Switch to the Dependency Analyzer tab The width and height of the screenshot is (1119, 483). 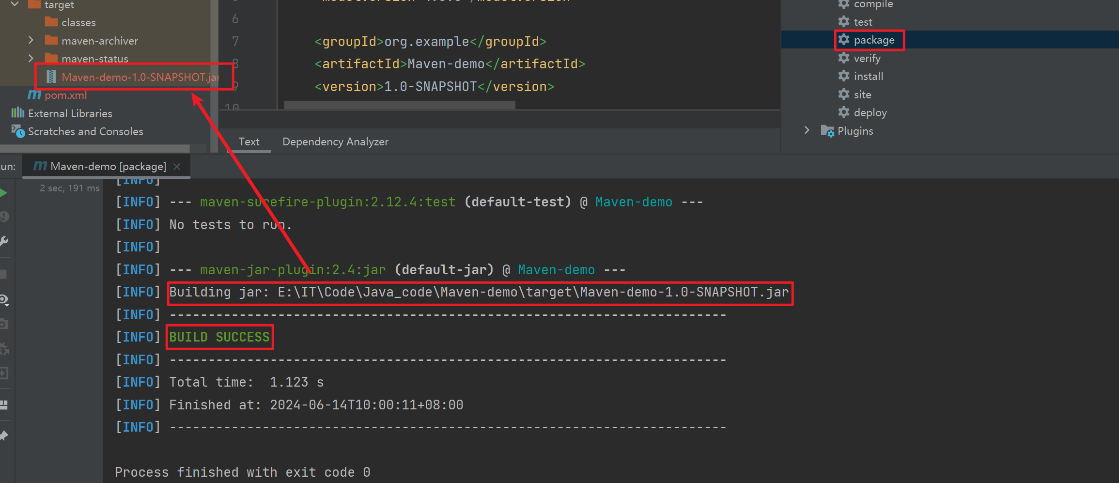pos(335,141)
